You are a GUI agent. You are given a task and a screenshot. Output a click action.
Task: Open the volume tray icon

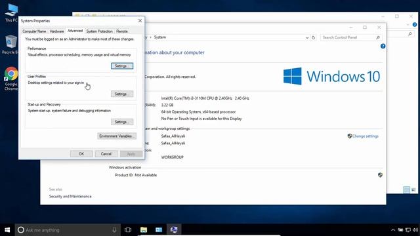[415, 230]
